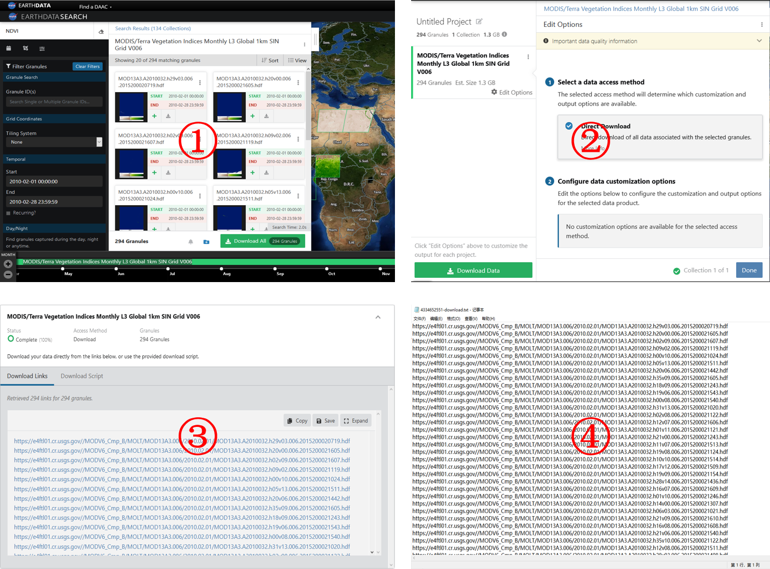Select the Direct Download radio option
770x569 pixels.
(569, 126)
